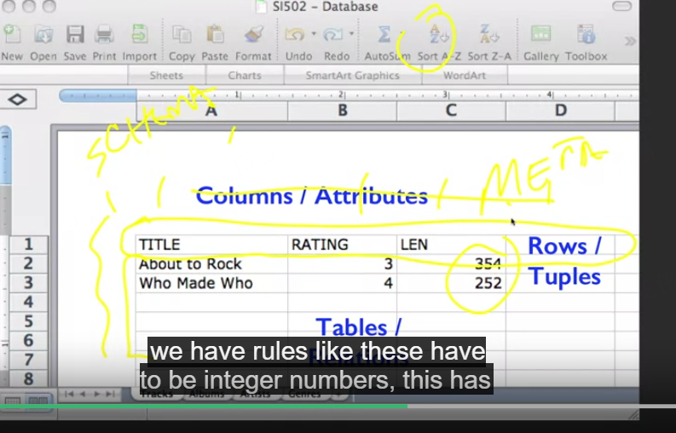Image resolution: width=676 pixels, height=433 pixels.
Task: Open the Albums sheet tab
Action: tap(206, 394)
